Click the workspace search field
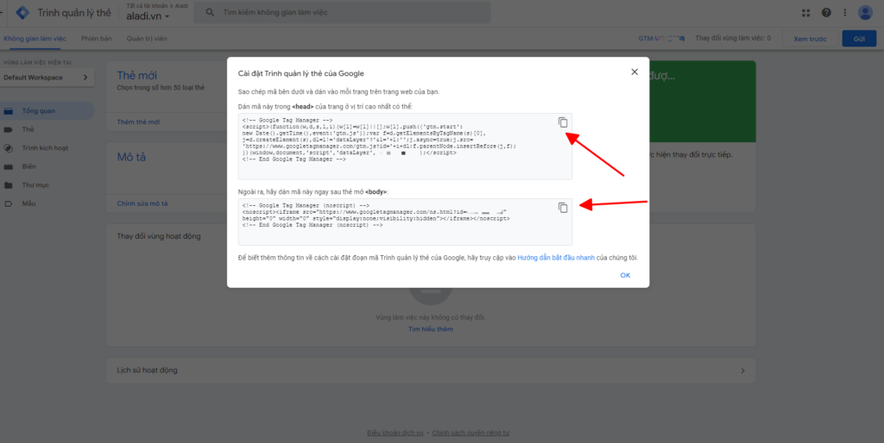 click(x=345, y=13)
